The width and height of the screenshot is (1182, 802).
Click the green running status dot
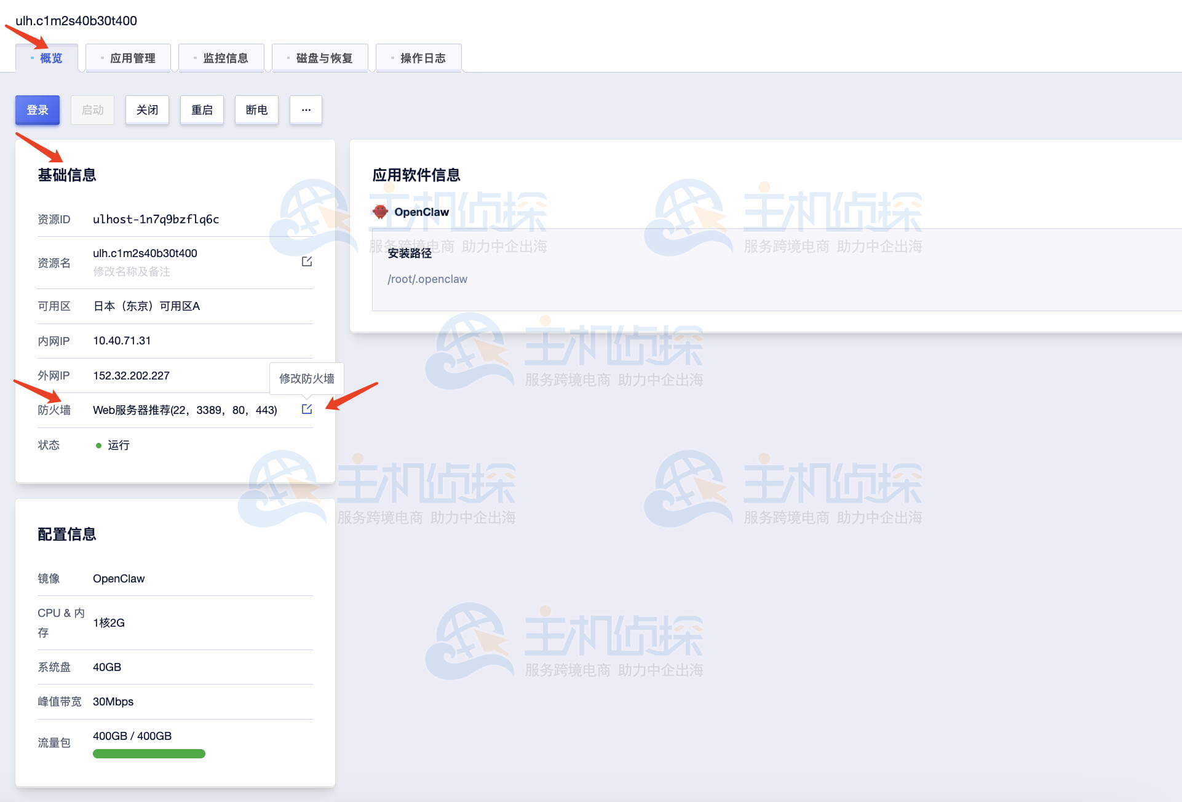pos(98,445)
